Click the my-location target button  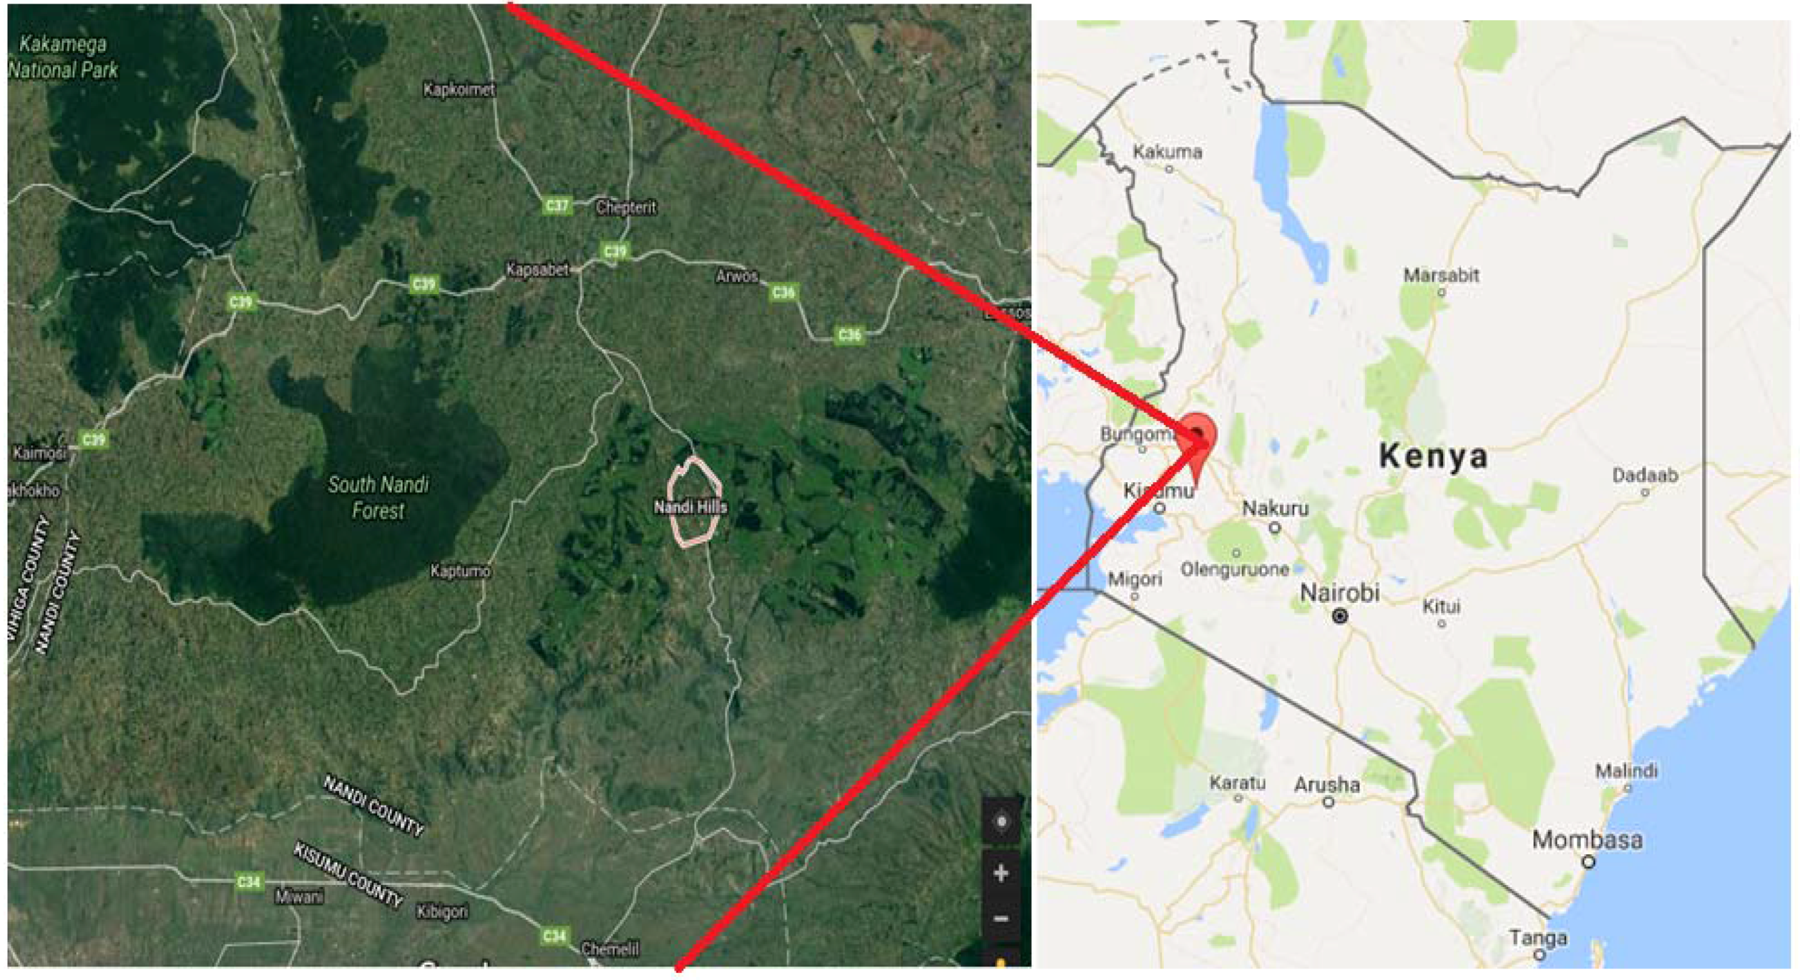pos(1002,822)
